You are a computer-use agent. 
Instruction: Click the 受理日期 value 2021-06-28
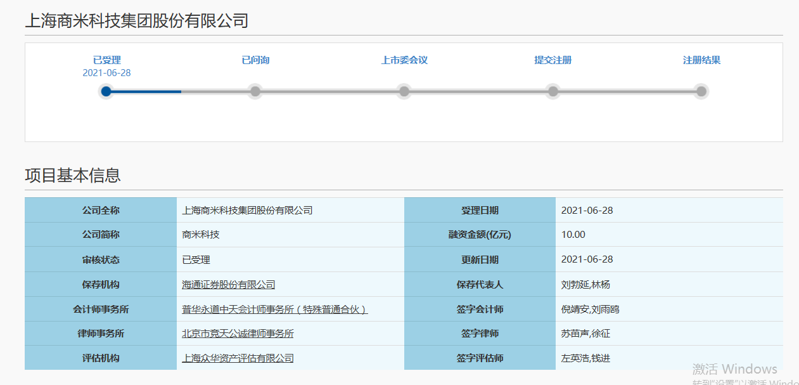(x=669, y=210)
